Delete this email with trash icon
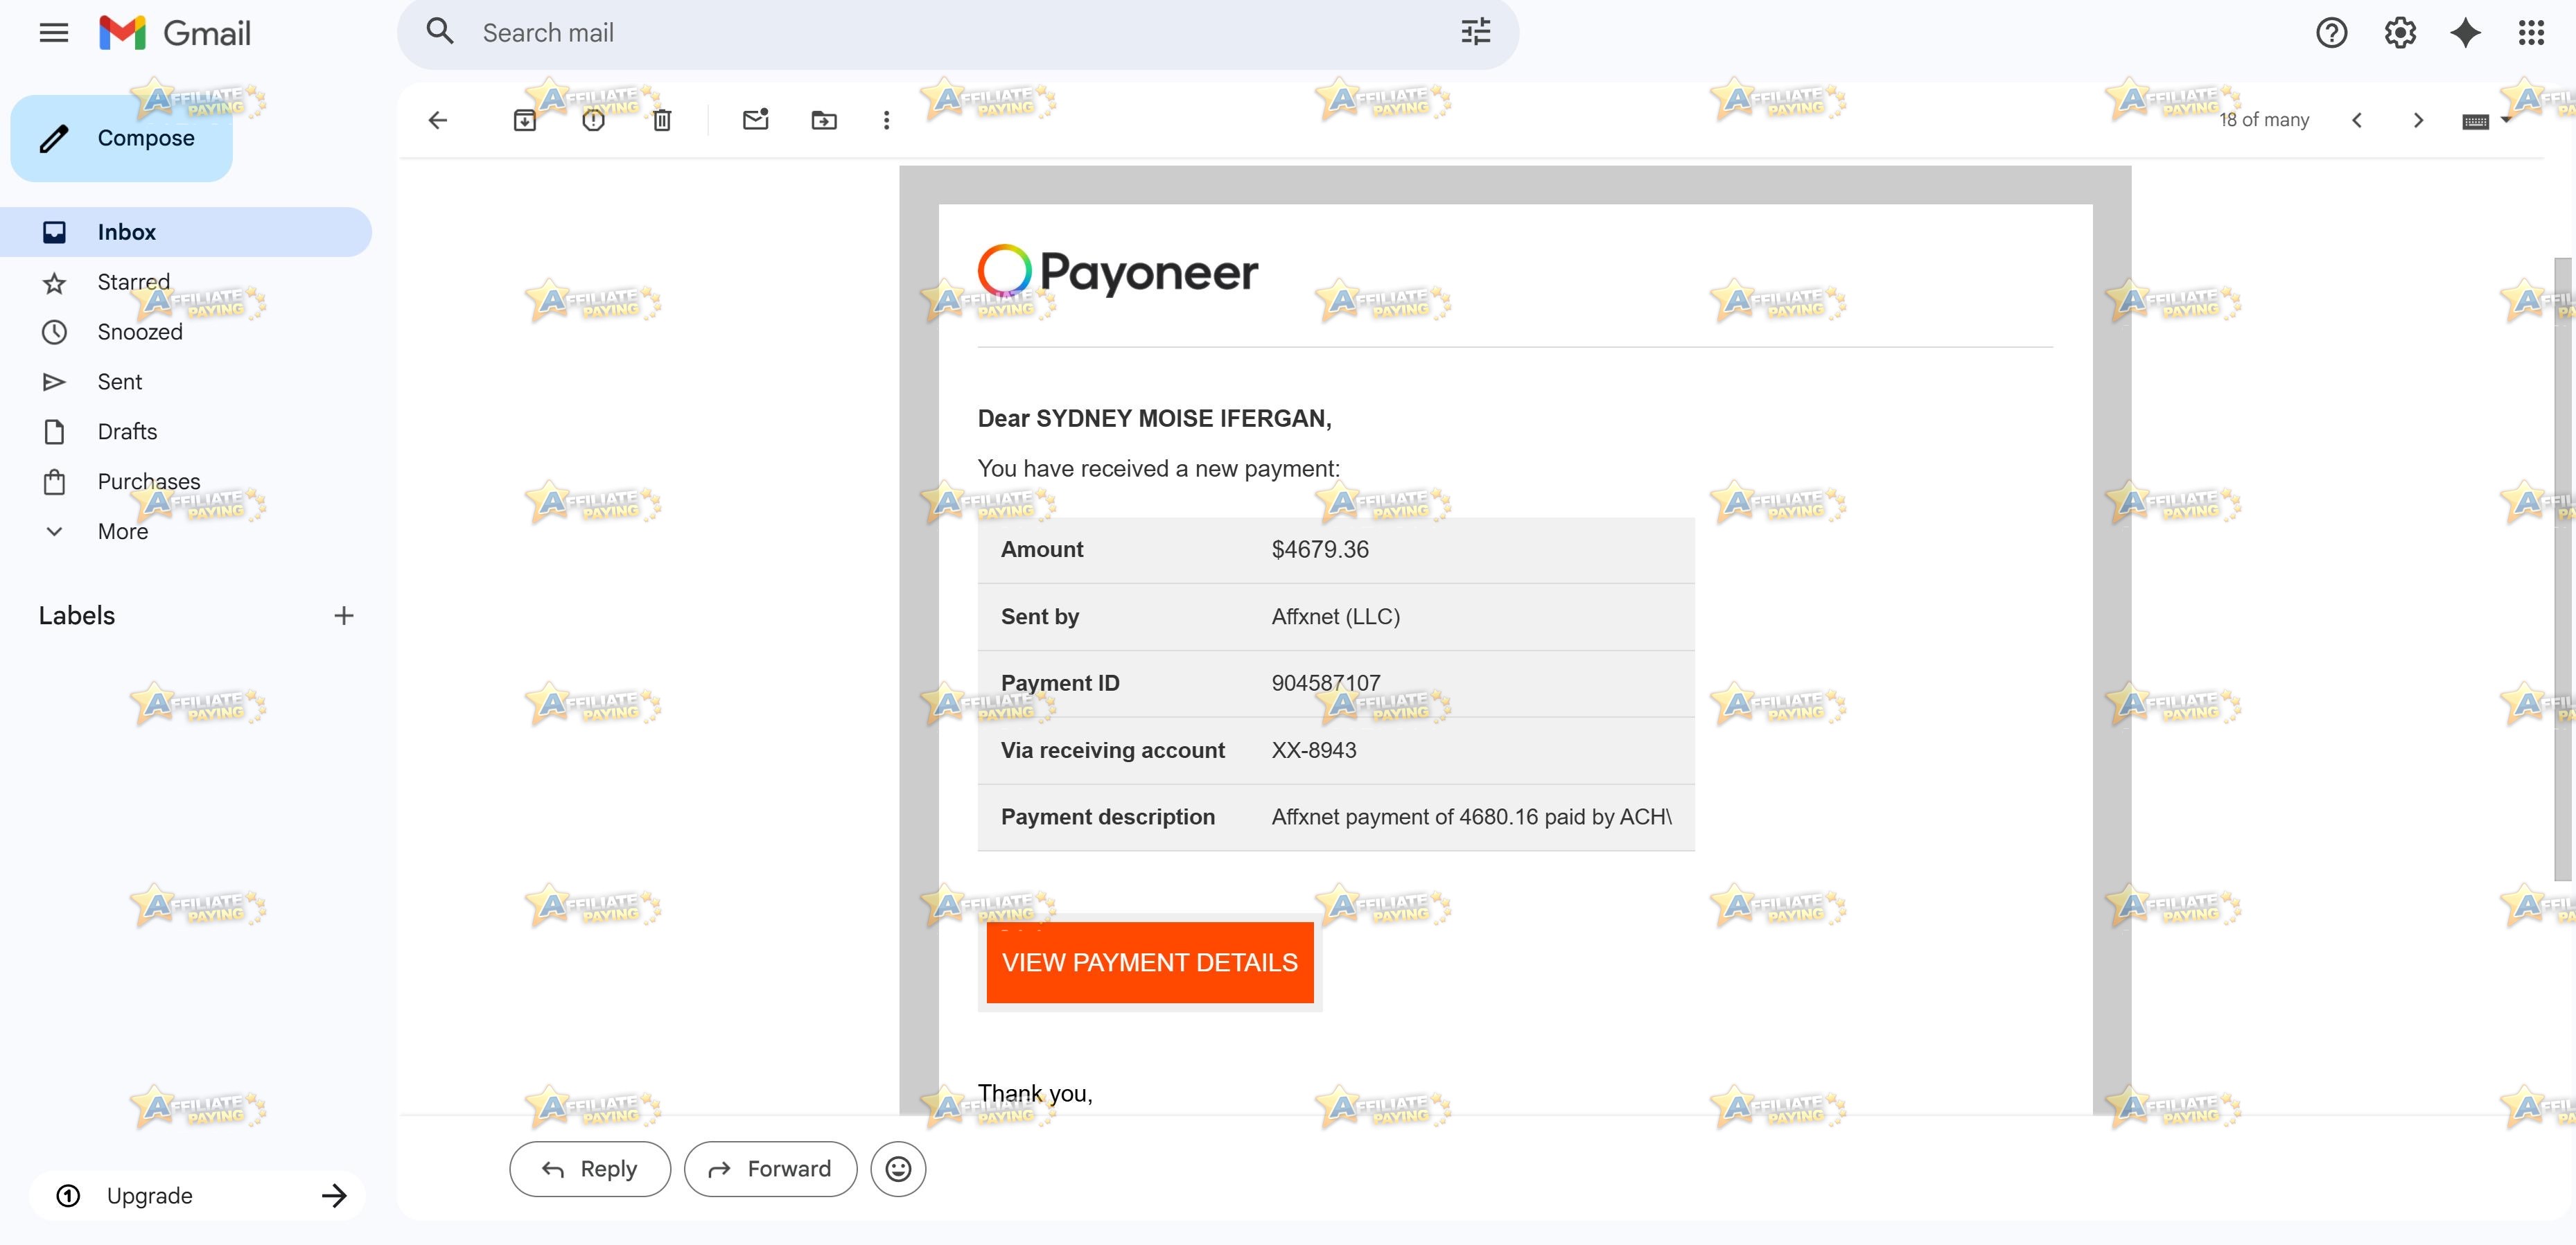 click(662, 120)
